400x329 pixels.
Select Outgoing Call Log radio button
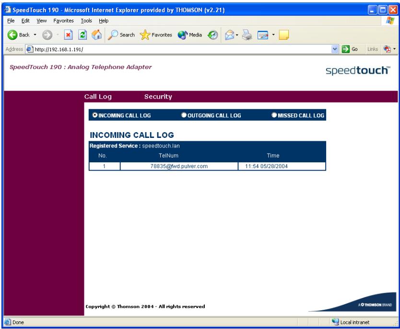[x=184, y=115]
